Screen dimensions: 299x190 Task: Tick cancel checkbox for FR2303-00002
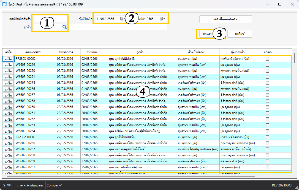(267, 59)
